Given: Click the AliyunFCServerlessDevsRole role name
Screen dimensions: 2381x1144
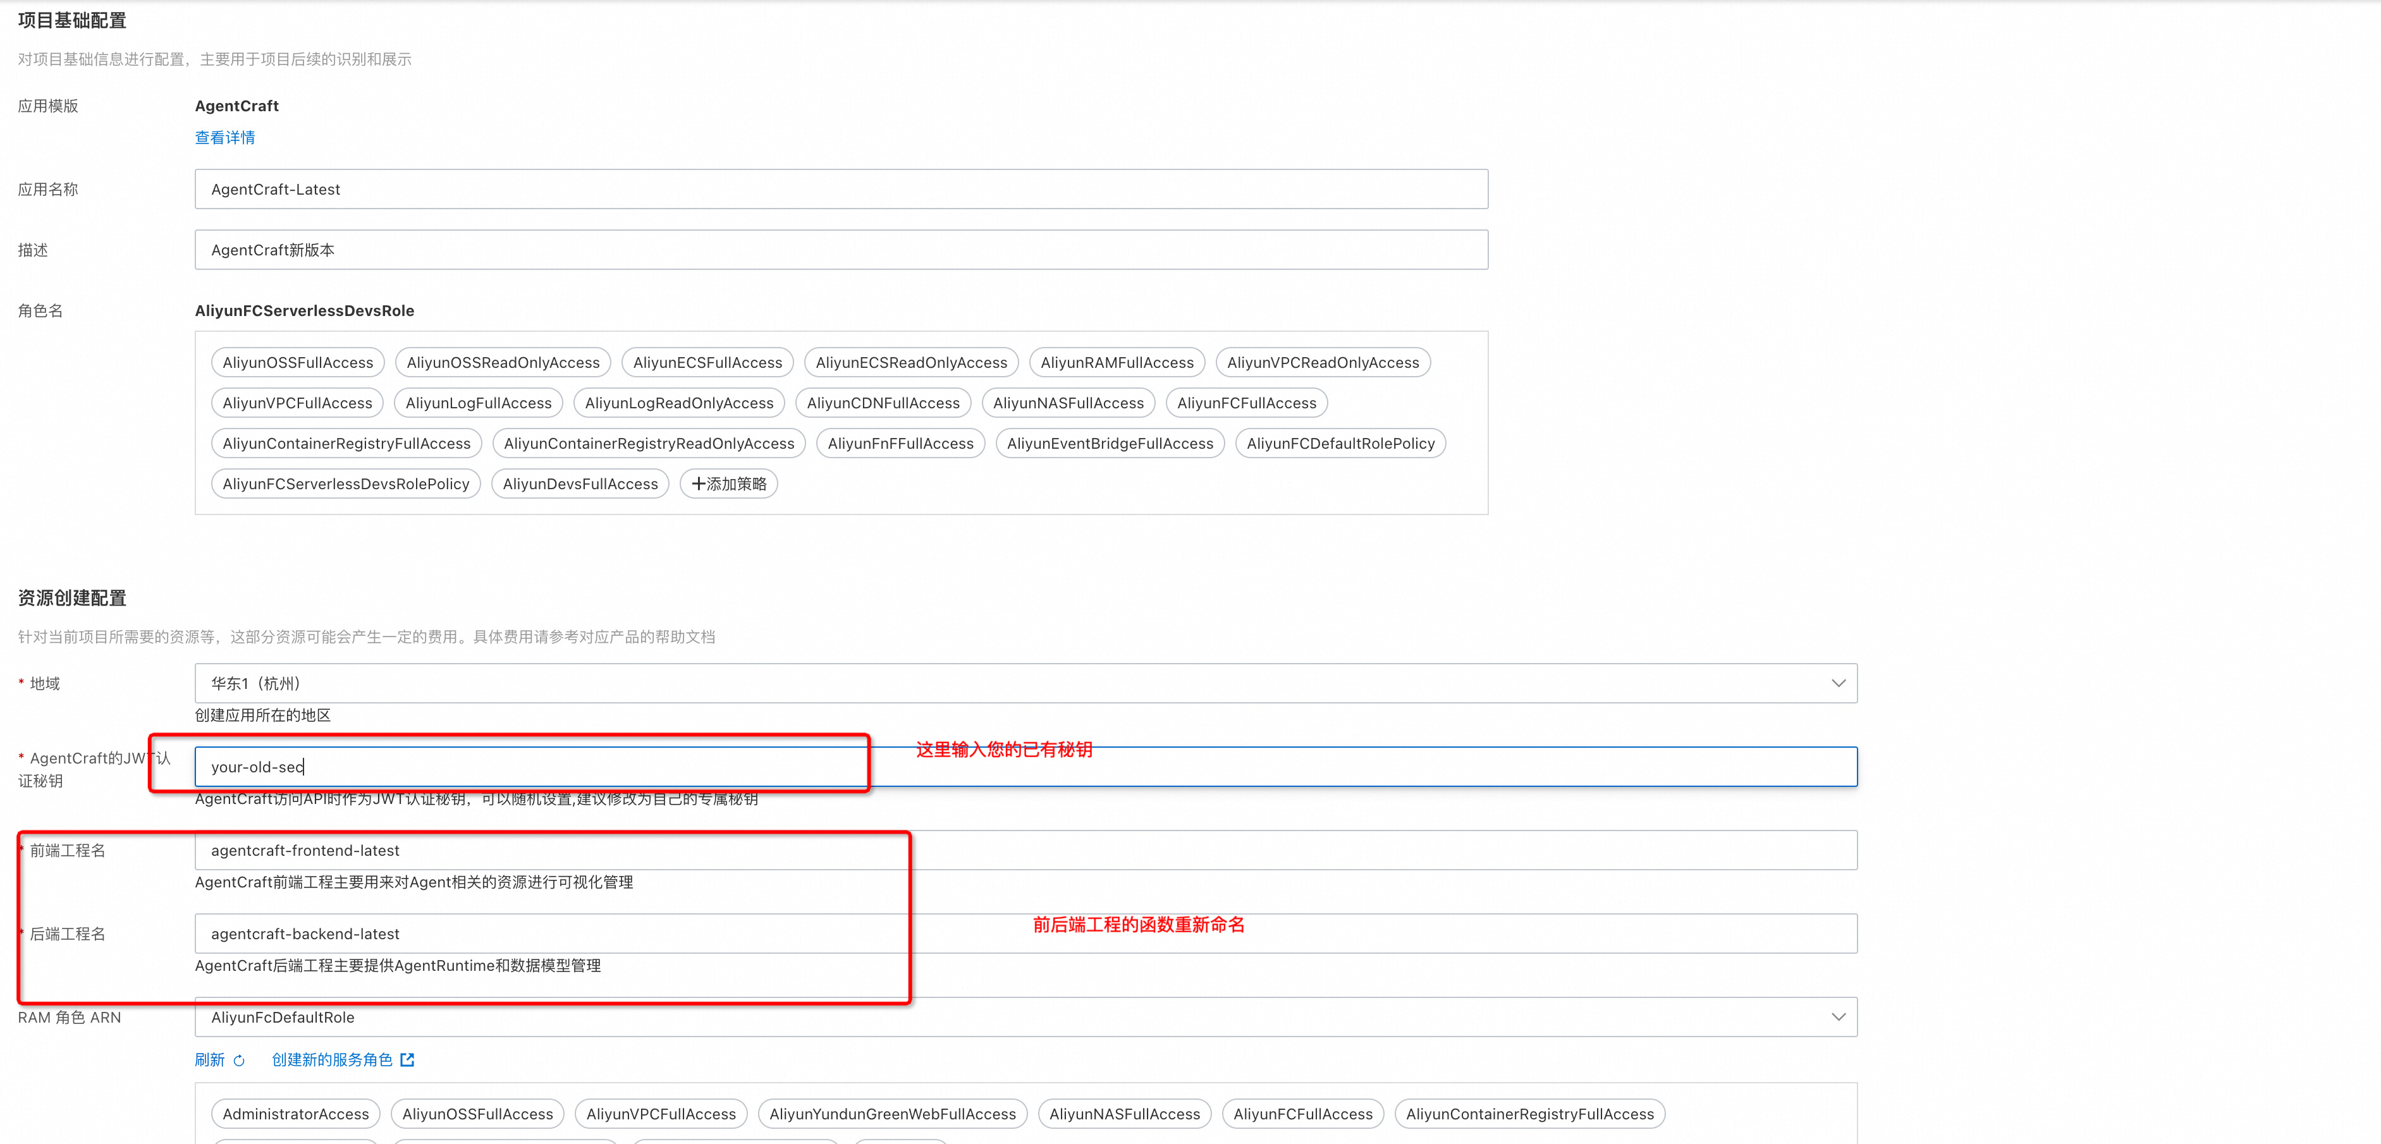Looking at the screenshot, I should click(304, 312).
